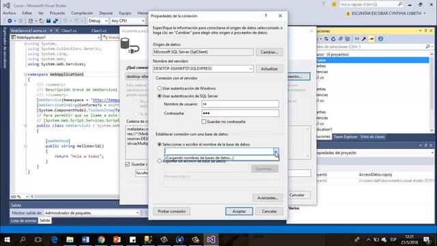The width and height of the screenshot is (437, 246).
Task: Click Solution Explorer Sync with Active Document icon
Action: [326, 39]
